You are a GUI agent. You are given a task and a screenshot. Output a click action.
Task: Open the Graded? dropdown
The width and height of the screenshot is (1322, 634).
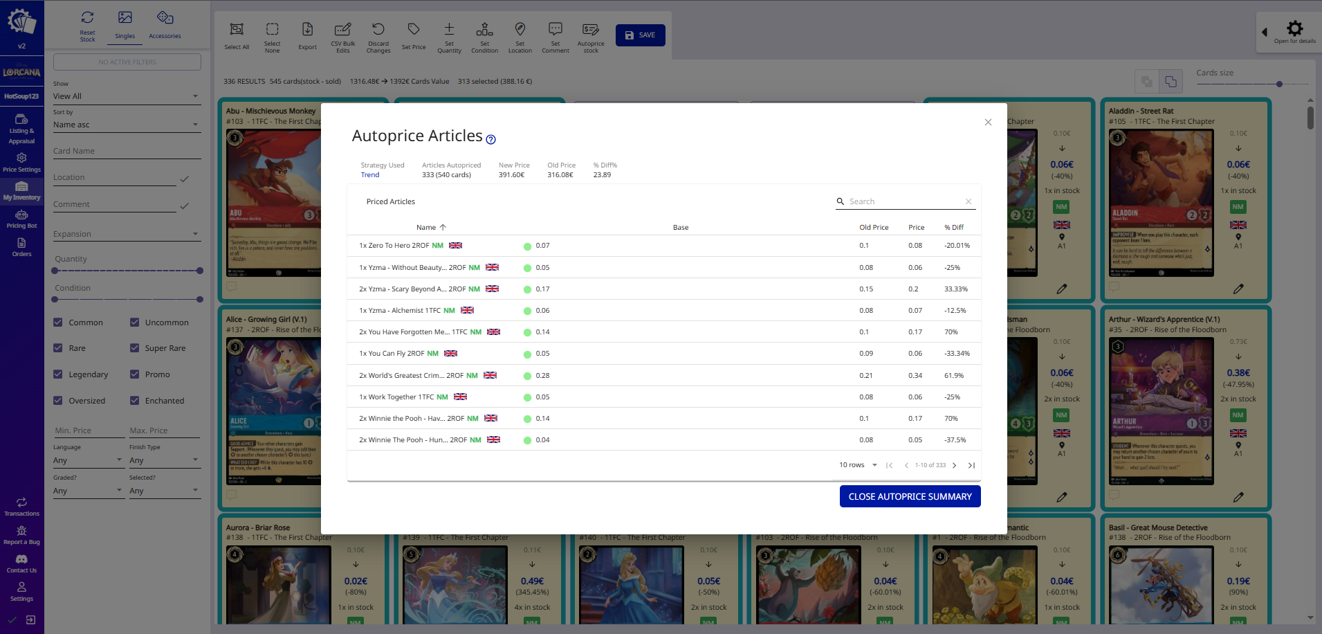[89, 491]
